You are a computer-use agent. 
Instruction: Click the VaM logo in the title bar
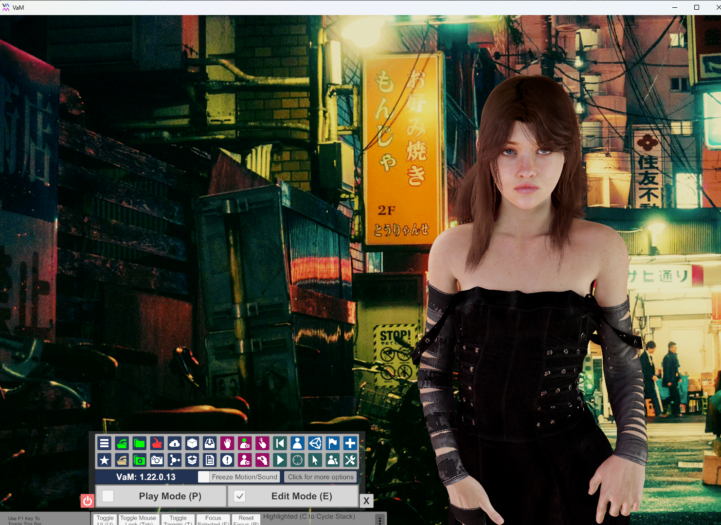(6, 7)
